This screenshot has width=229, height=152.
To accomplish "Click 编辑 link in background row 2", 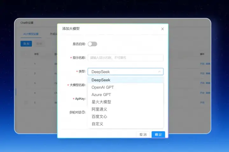I will 208,73.
